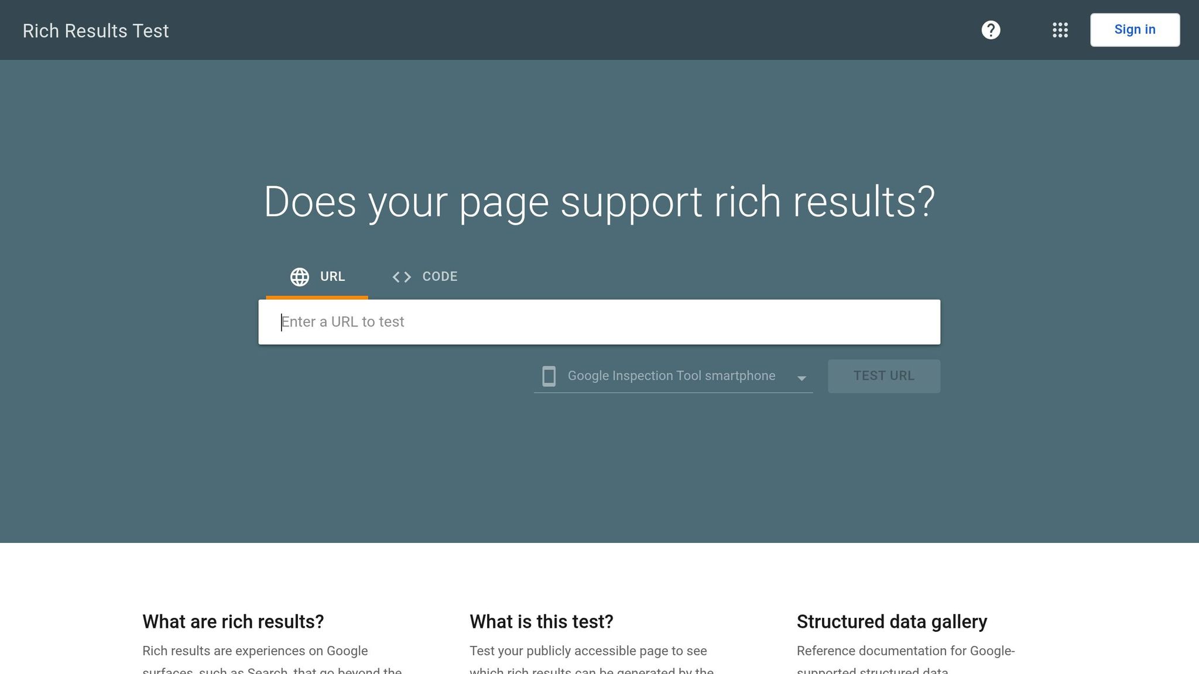Click the orange underline under URL tab
Viewport: 1199px width, 674px height.
[x=317, y=297]
